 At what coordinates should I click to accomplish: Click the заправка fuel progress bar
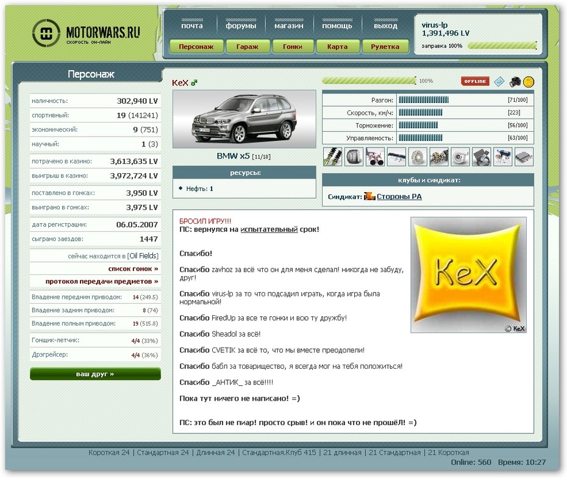tap(502, 45)
